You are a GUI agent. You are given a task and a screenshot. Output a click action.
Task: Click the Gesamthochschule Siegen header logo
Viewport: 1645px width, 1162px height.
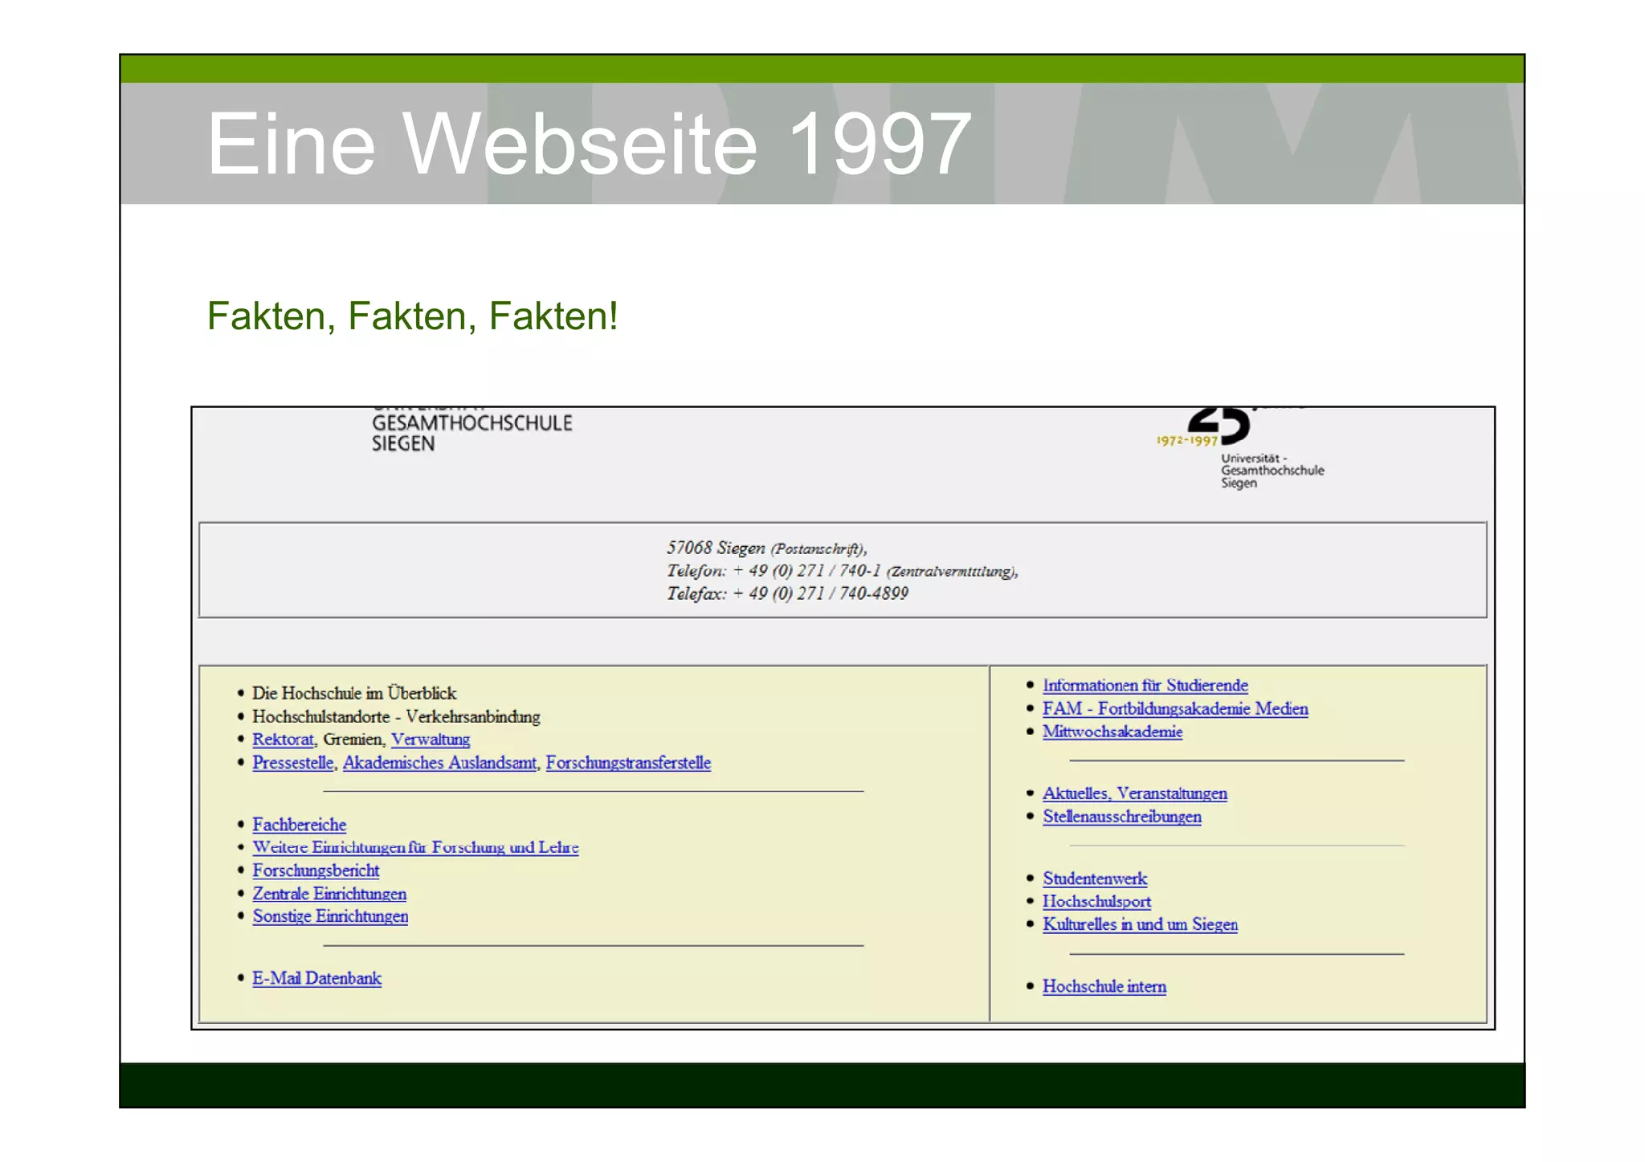(x=471, y=431)
